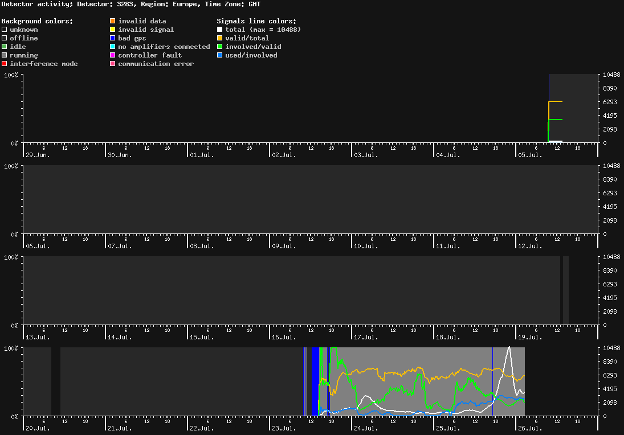Click the cyan no amplifiers connected swatch
The image size is (624, 435).
click(113, 47)
